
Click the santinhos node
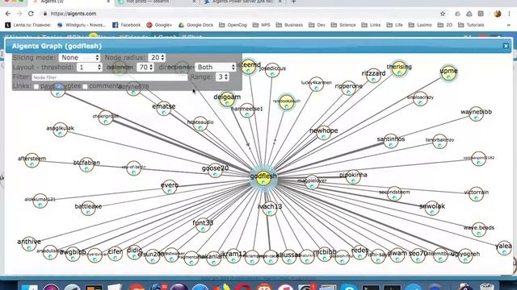pyautogui.click(x=391, y=142)
